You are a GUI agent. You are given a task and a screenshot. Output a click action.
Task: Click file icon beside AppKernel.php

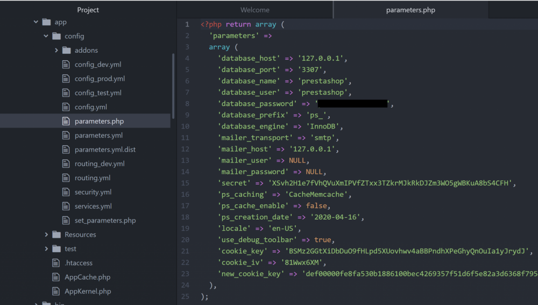[56, 291]
